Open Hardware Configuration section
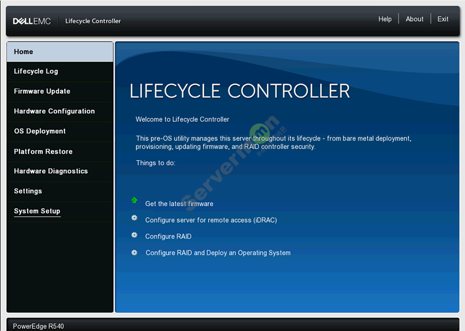Screen dimensions: 465x331 pos(60,111)
